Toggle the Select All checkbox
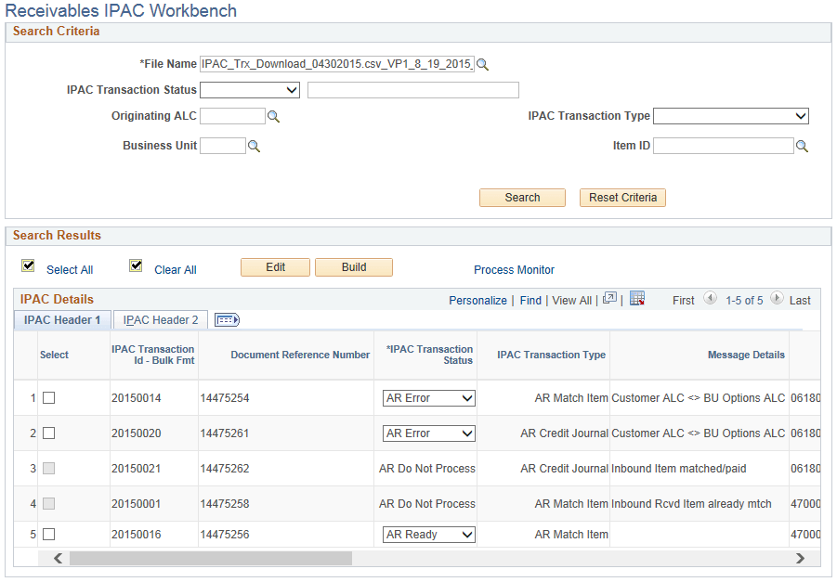Image resolution: width=837 pixels, height=582 pixels. click(28, 265)
